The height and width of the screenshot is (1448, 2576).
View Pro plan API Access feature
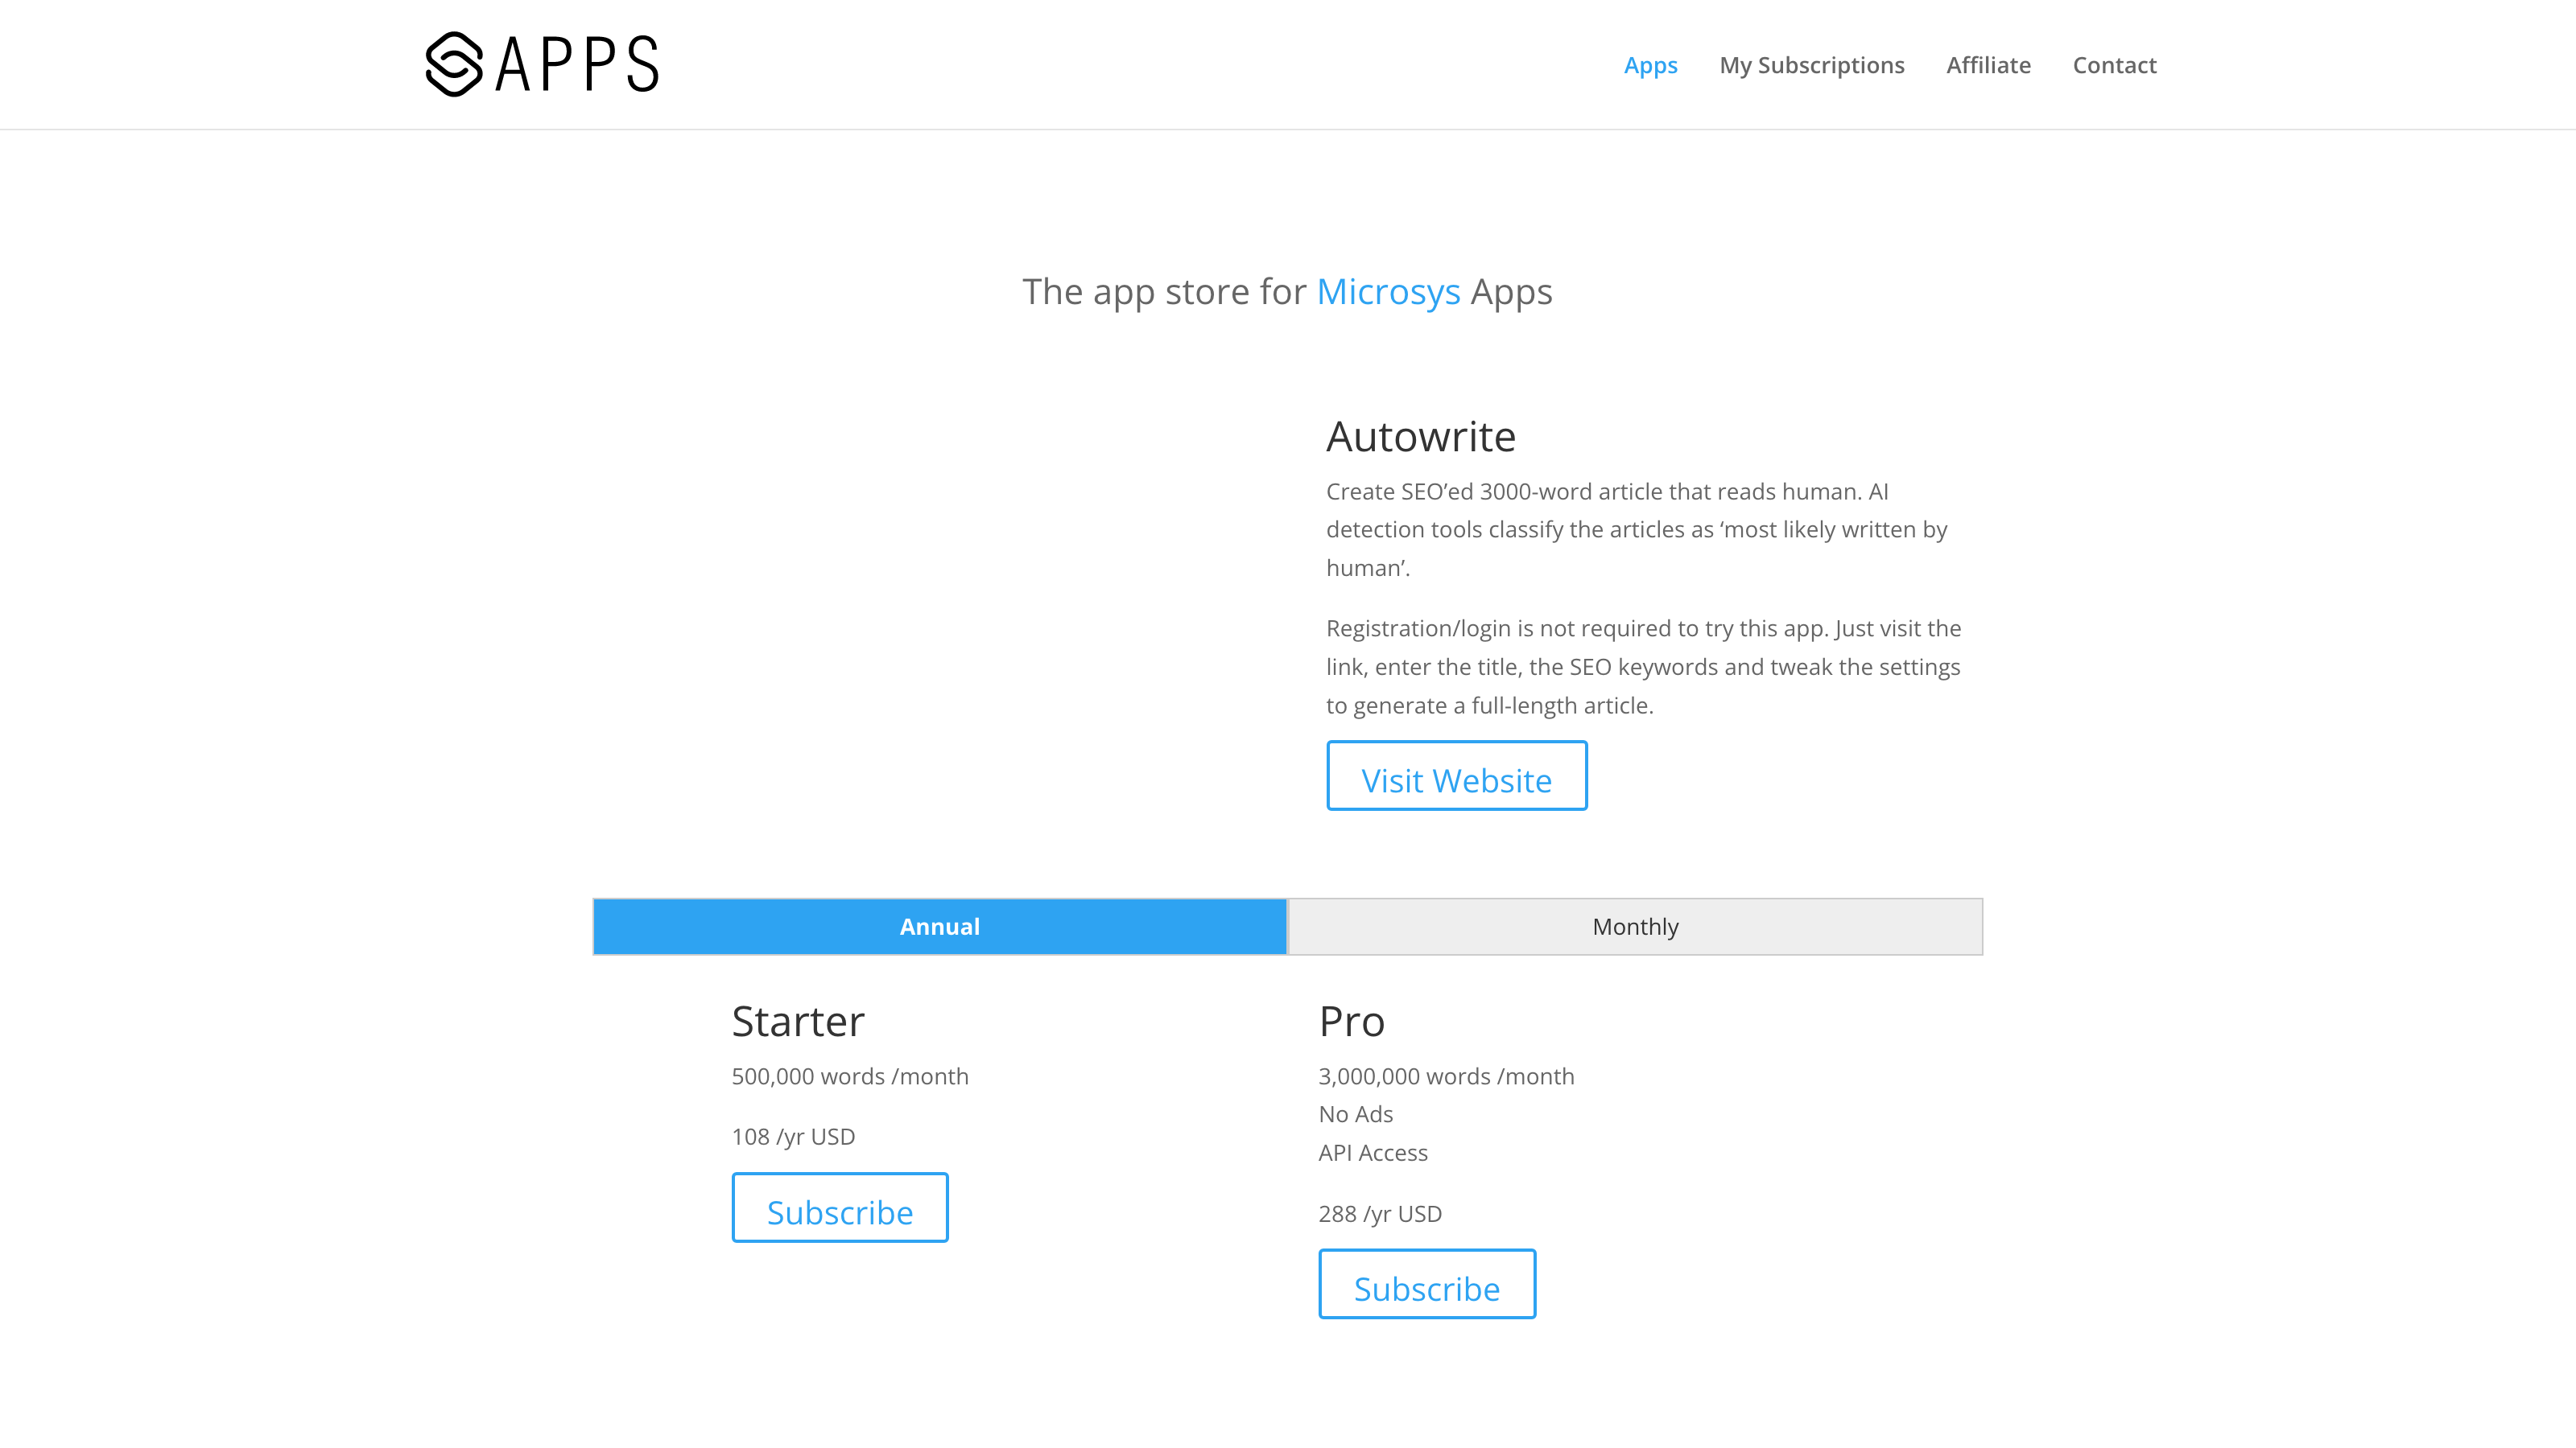point(1373,1151)
